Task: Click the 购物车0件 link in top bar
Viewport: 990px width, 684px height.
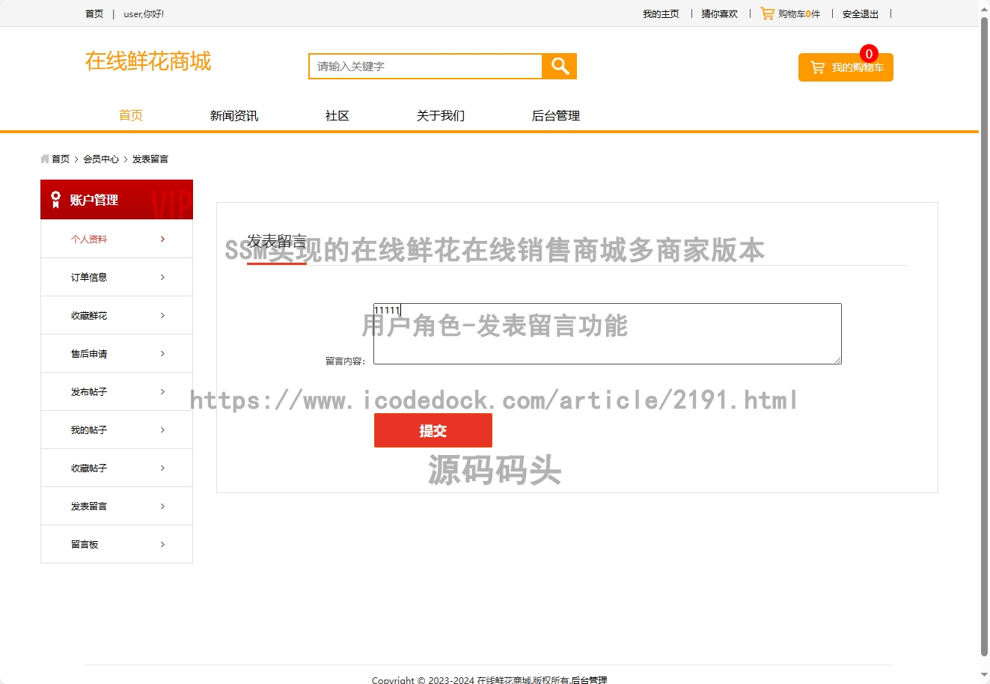Action: 799,13
